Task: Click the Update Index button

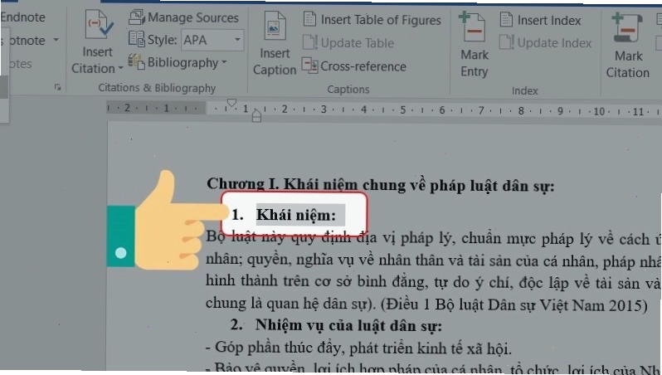Action: pyautogui.click(x=545, y=42)
